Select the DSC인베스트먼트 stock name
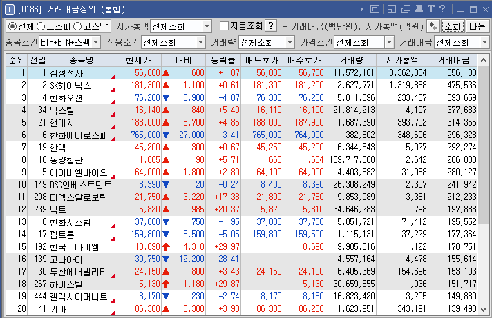The image size is (492, 318). (x=81, y=185)
